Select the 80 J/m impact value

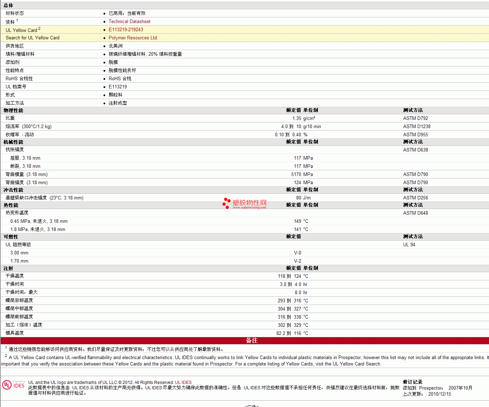tap(303, 198)
